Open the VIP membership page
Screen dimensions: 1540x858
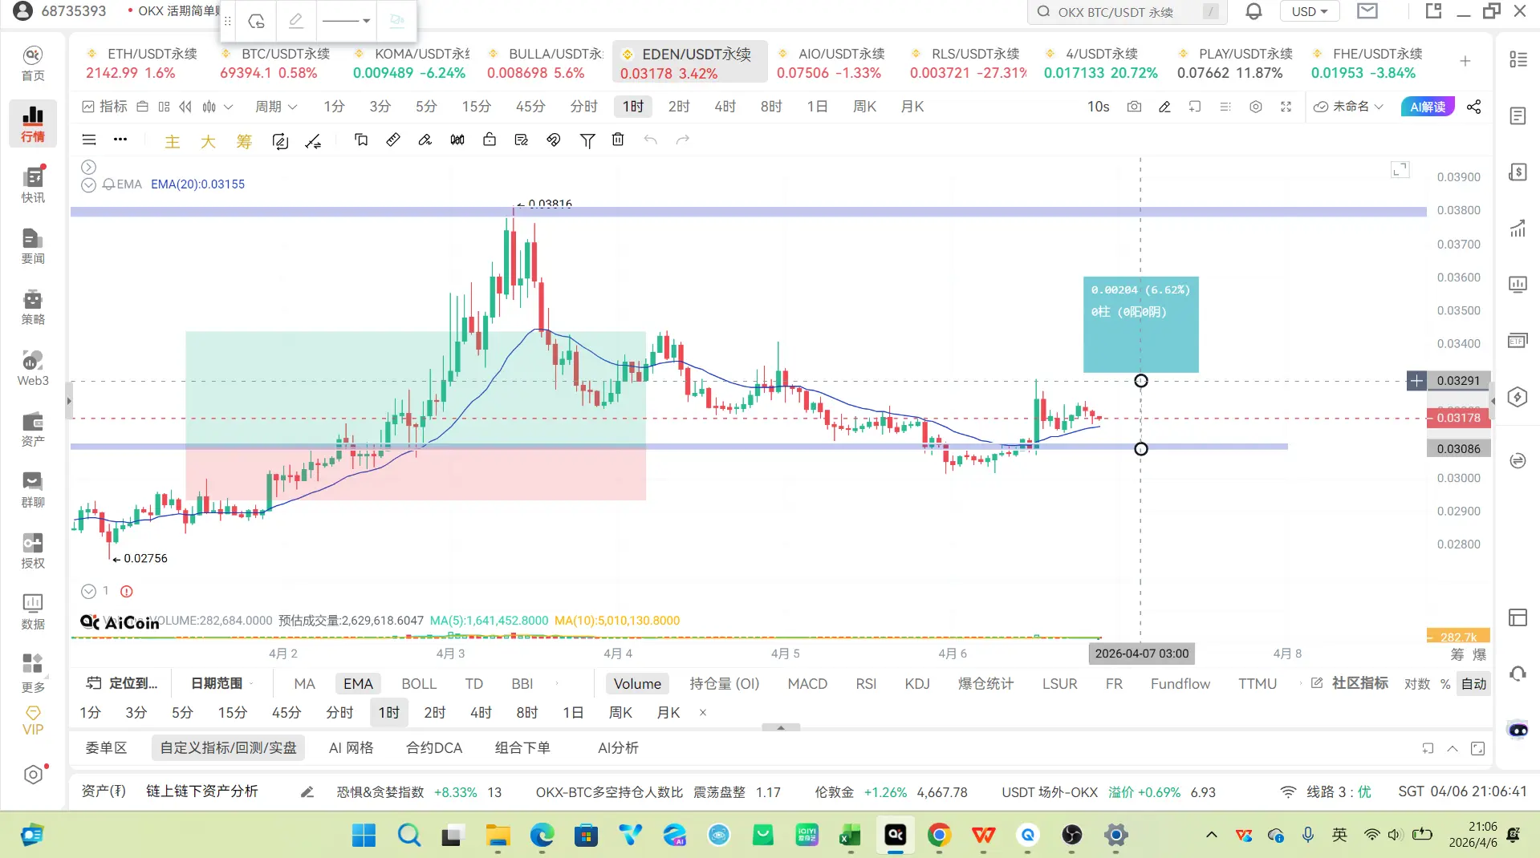coord(33,721)
